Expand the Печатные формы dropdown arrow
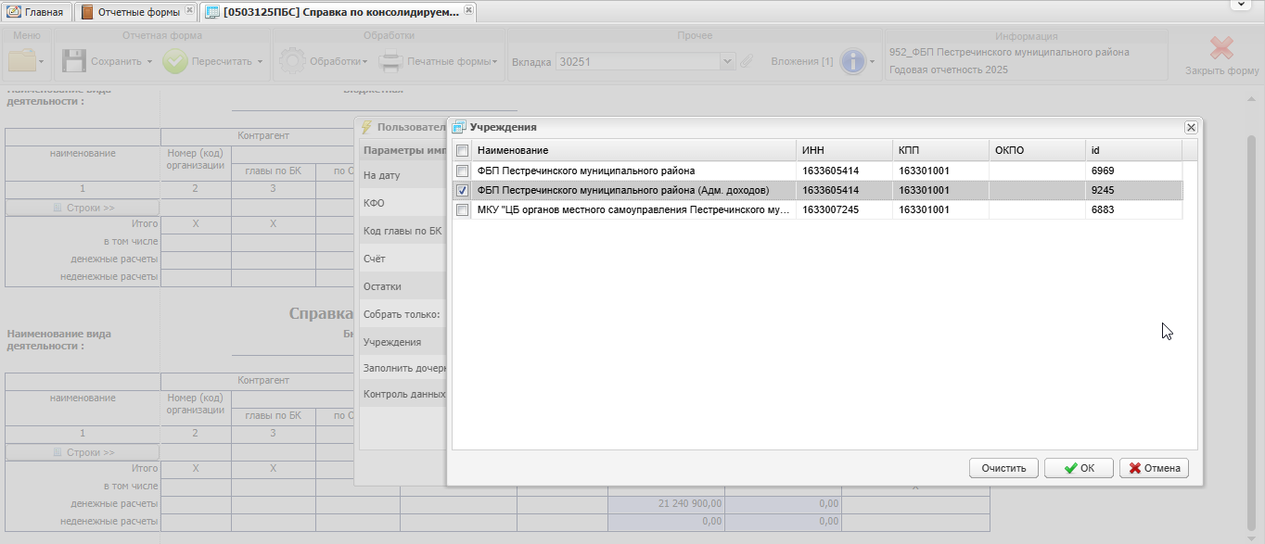This screenshot has width=1265, height=544. coord(495,62)
